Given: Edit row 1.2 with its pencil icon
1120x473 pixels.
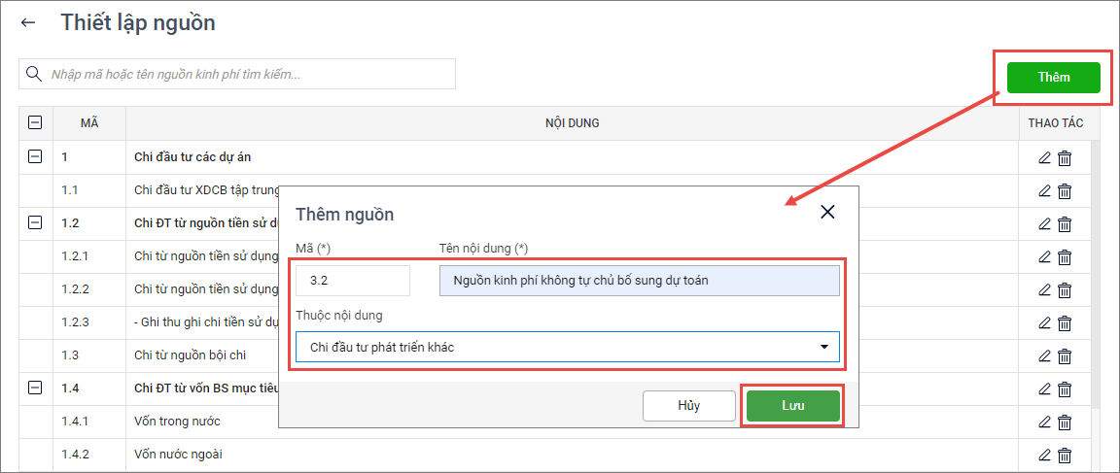Looking at the screenshot, I should point(1045,223).
